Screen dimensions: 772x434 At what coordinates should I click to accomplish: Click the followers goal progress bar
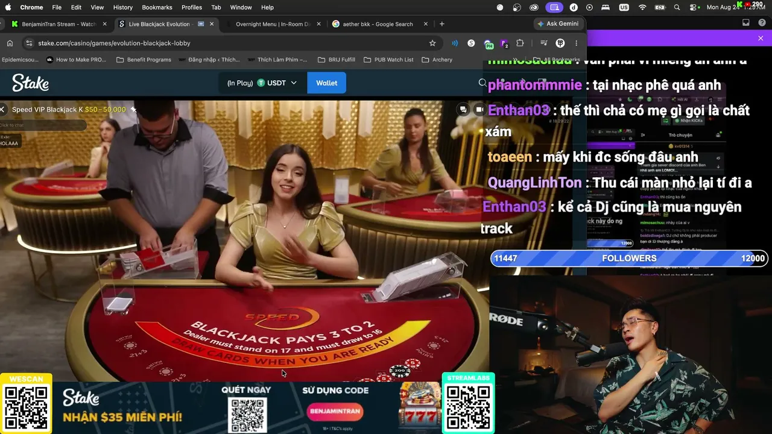click(x=629, y=258)
